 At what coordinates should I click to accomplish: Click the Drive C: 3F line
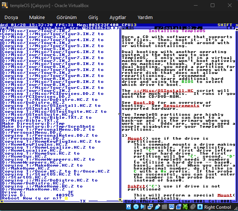coord(38,192)
